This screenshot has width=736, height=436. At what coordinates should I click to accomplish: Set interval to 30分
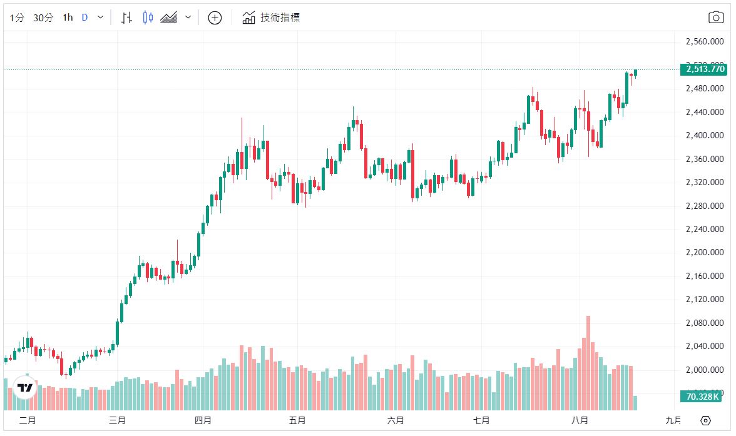[x=43, y=18]
